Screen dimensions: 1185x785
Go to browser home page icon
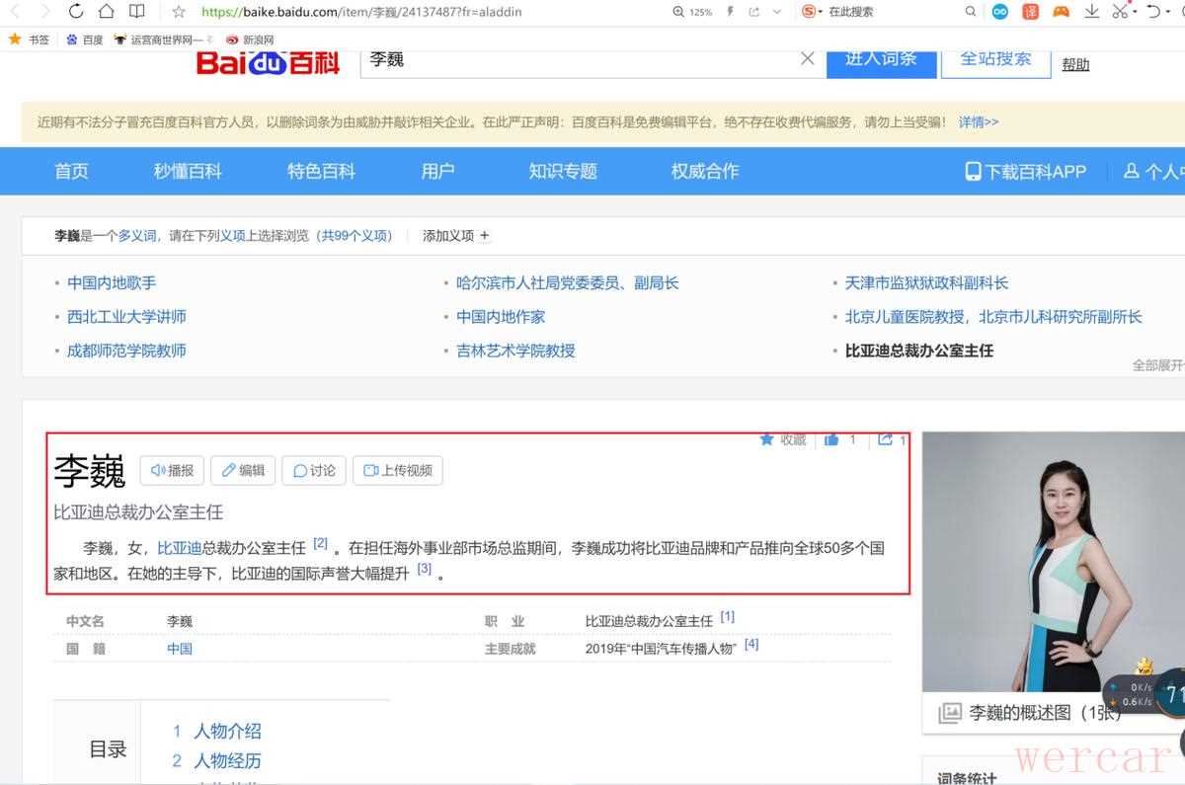[106, 12]
